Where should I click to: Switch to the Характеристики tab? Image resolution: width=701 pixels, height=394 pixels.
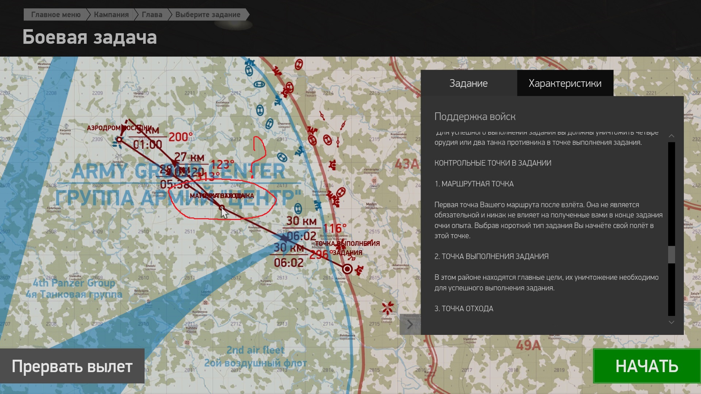coord(565,83)
